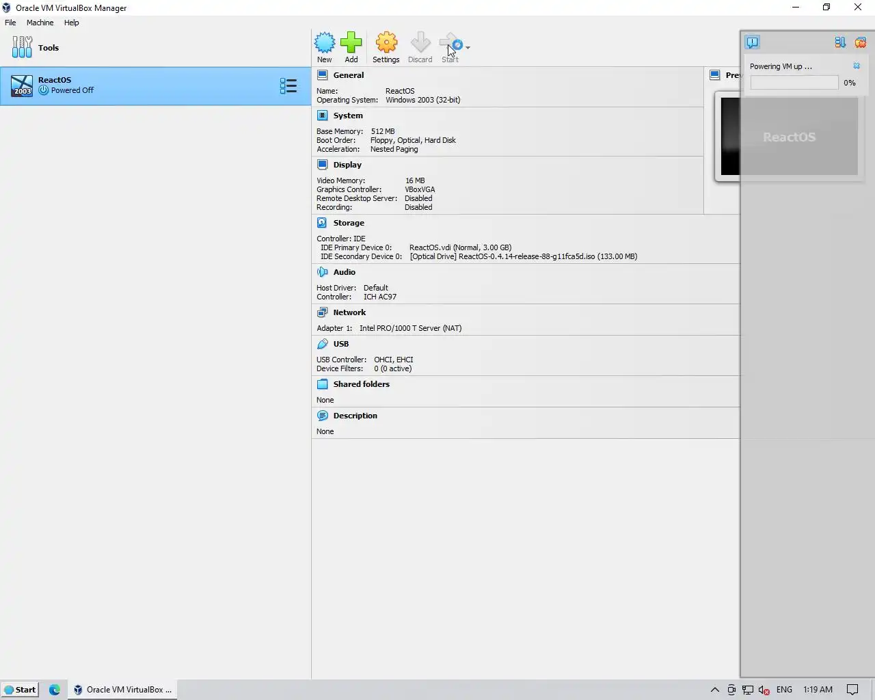Click the System section chip icon

(323, 116)
